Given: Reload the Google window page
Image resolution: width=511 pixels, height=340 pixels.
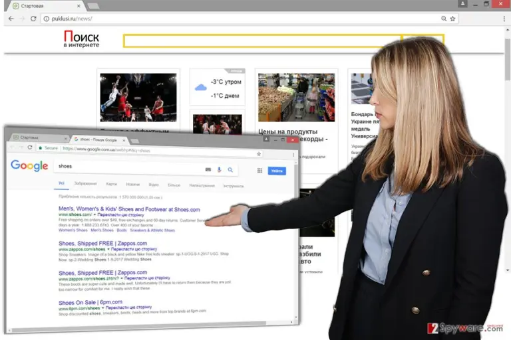Looking at the screenshot, I should click(x=30, y=147).
